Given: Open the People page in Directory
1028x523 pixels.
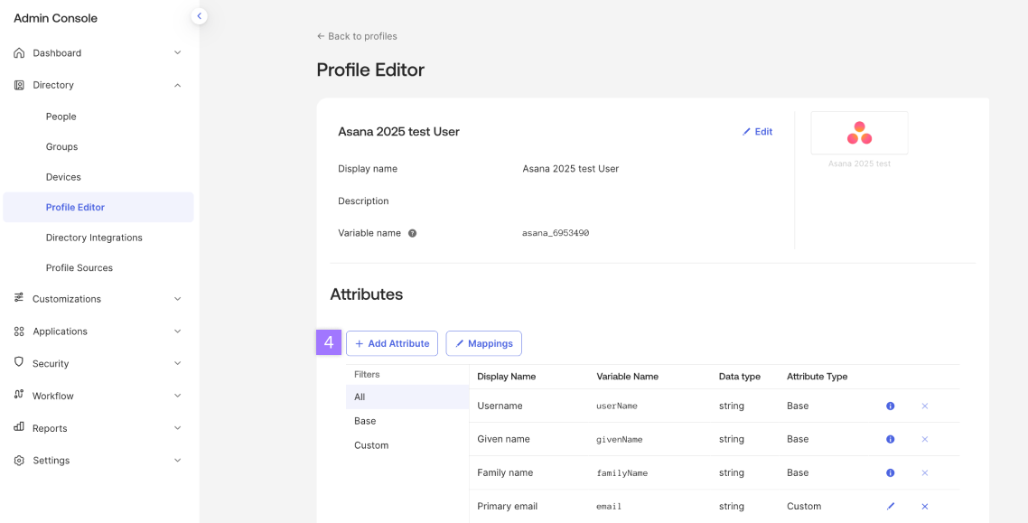Looking at the screenshot, I should click(61, 117).
